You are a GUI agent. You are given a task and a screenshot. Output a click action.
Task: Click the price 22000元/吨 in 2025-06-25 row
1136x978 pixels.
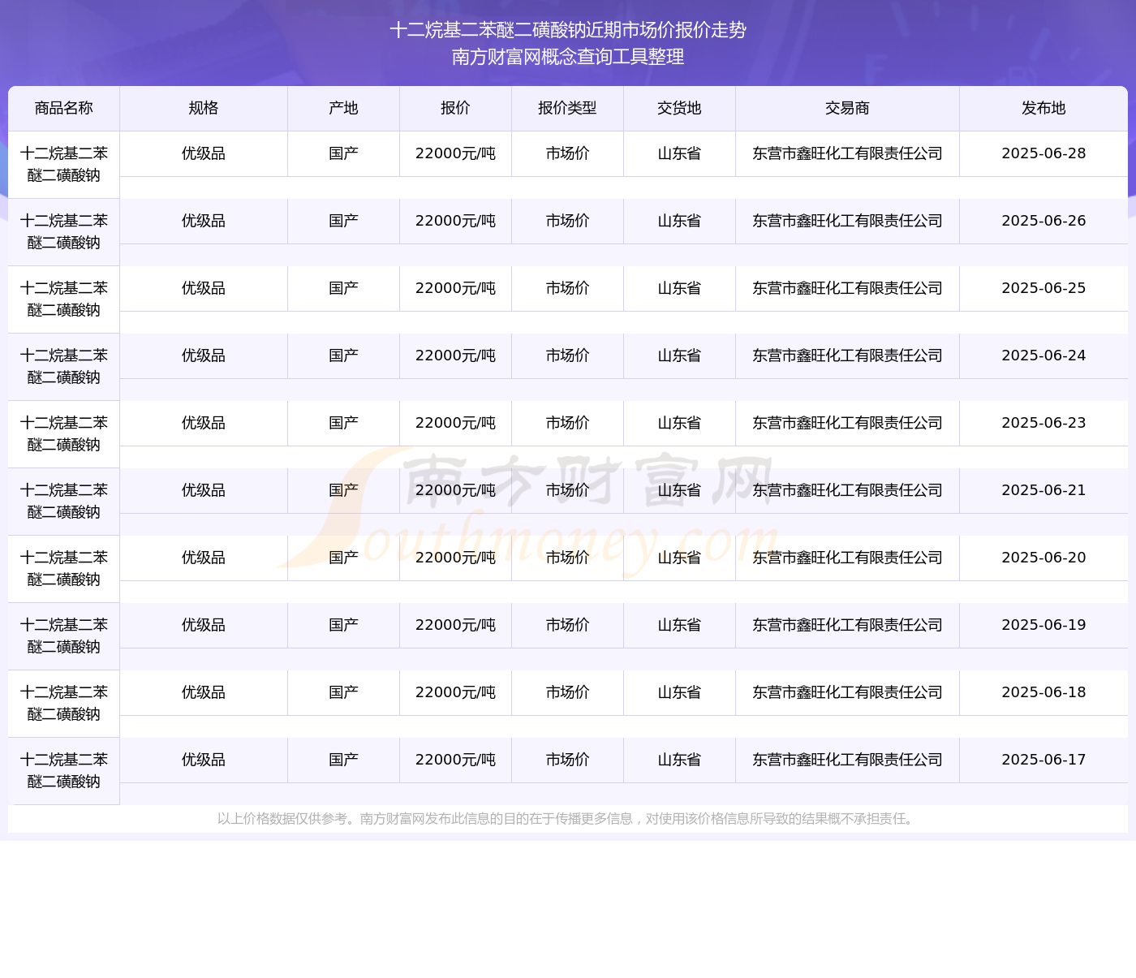pos(455,288)
